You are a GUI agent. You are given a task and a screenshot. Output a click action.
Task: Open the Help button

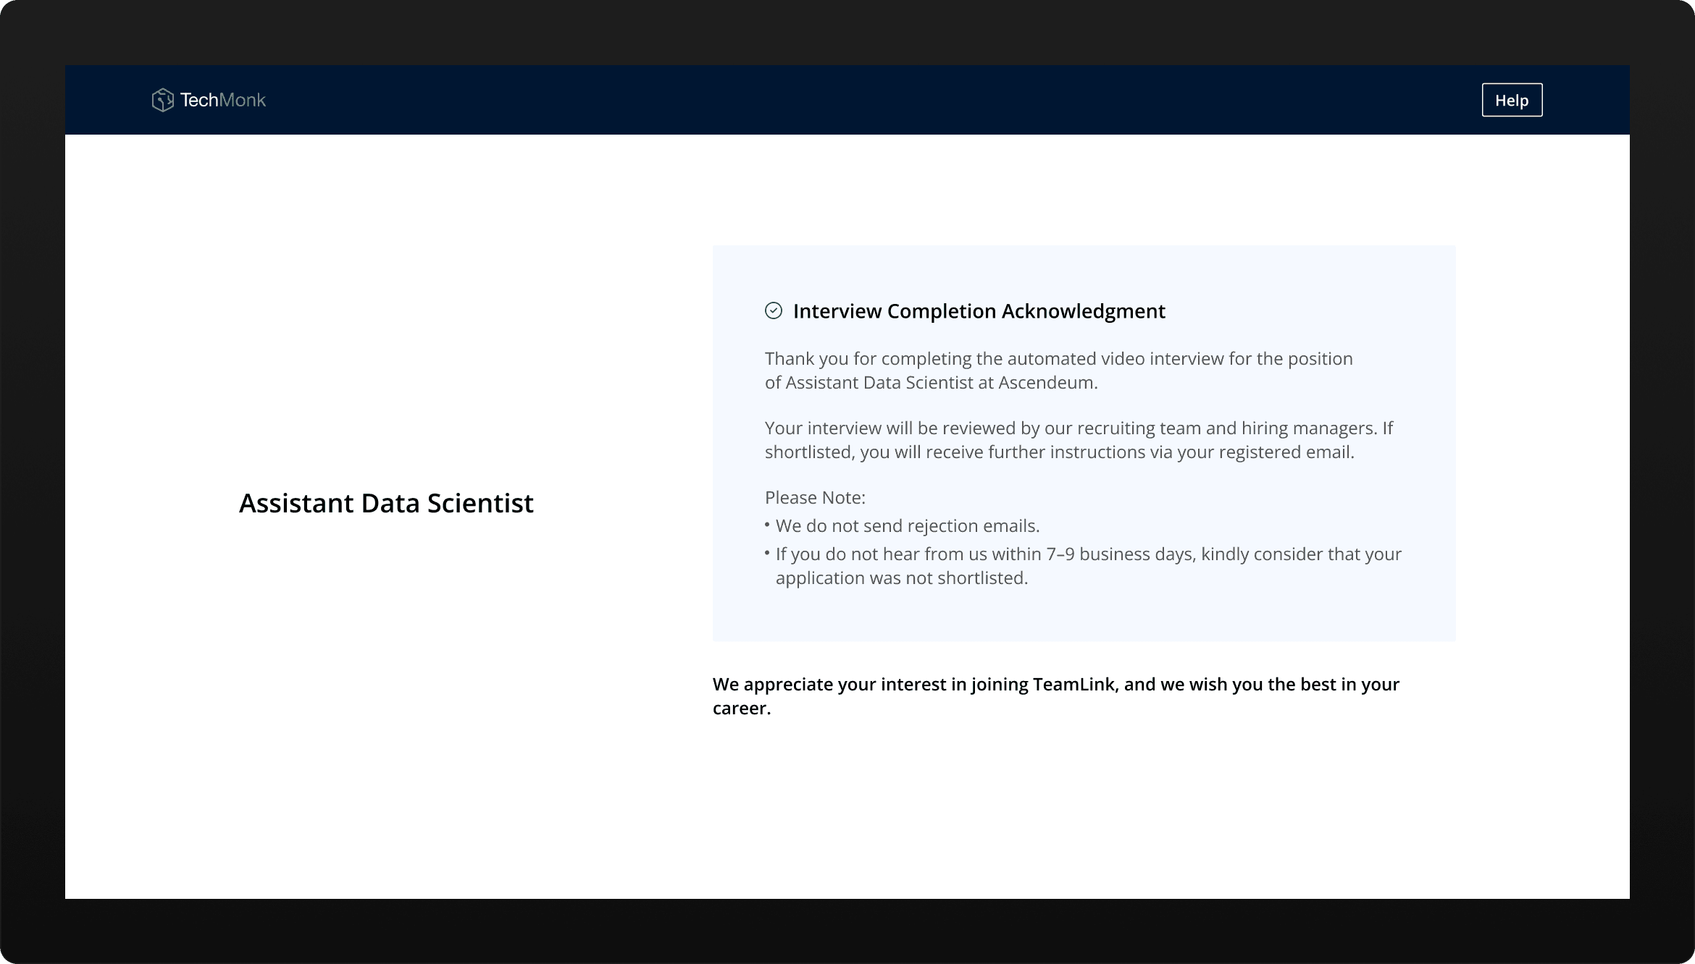pos(1512,100)
